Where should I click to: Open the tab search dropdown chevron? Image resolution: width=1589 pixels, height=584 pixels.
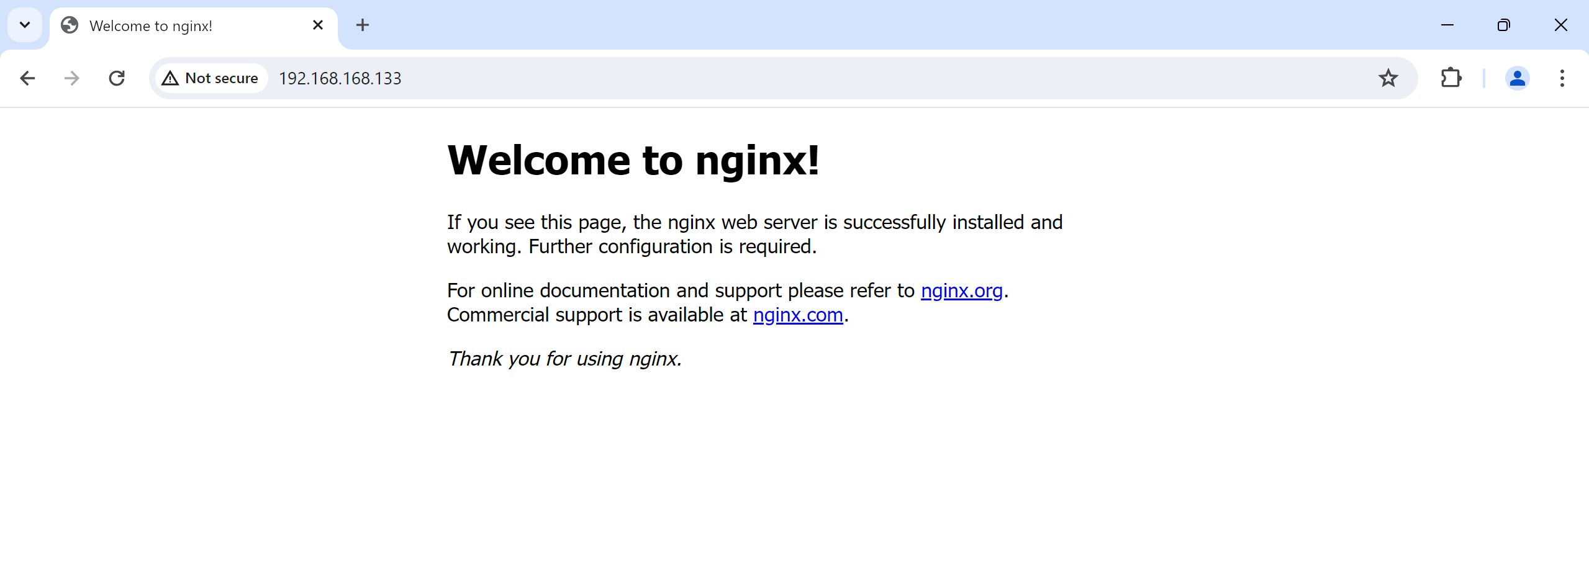pos(25,25)
